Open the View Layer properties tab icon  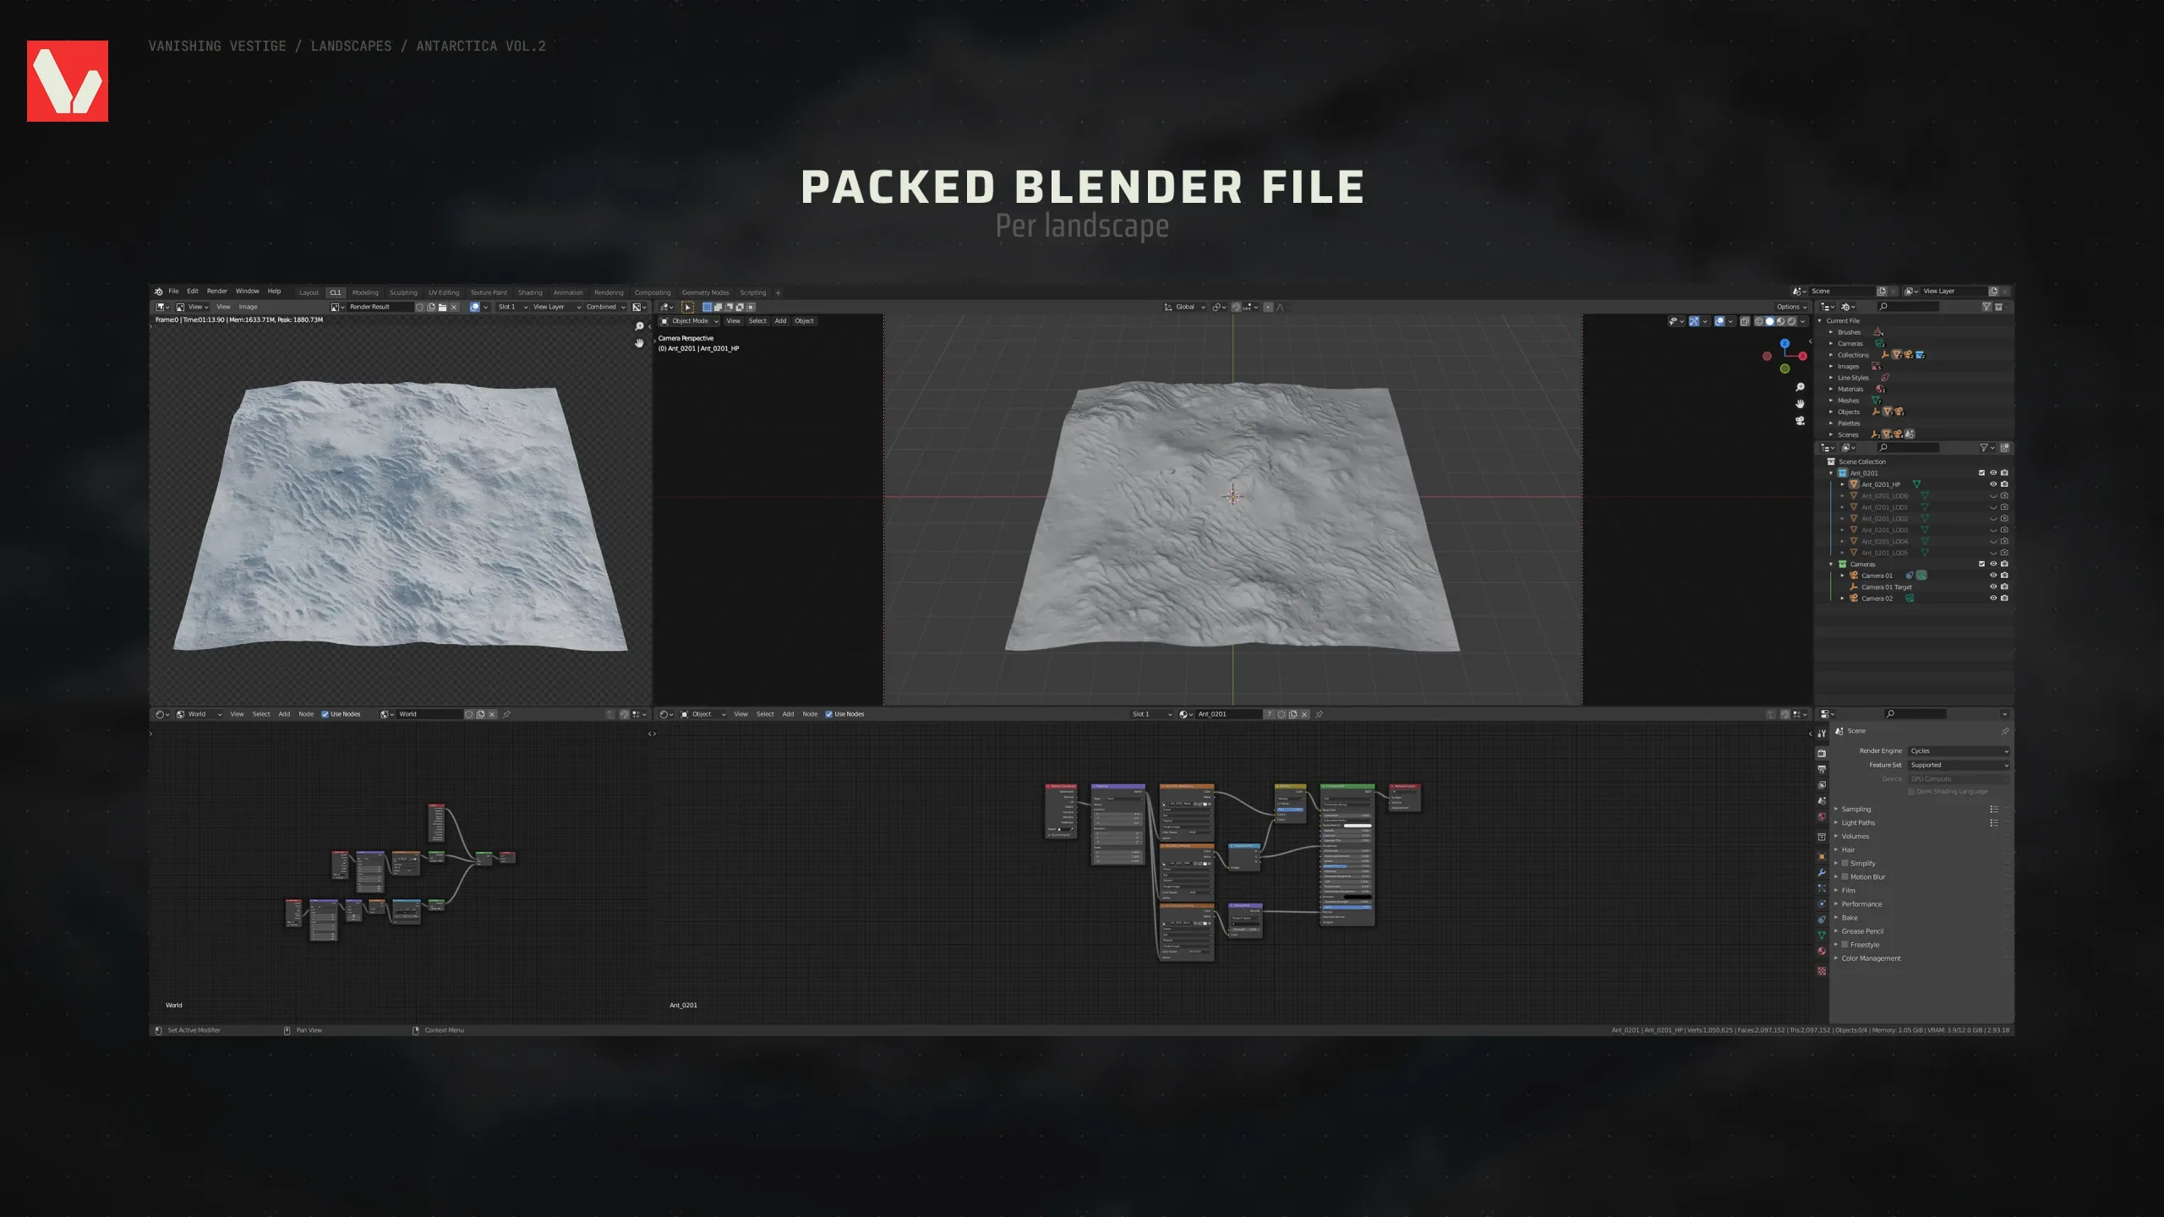pos(1822,785)
